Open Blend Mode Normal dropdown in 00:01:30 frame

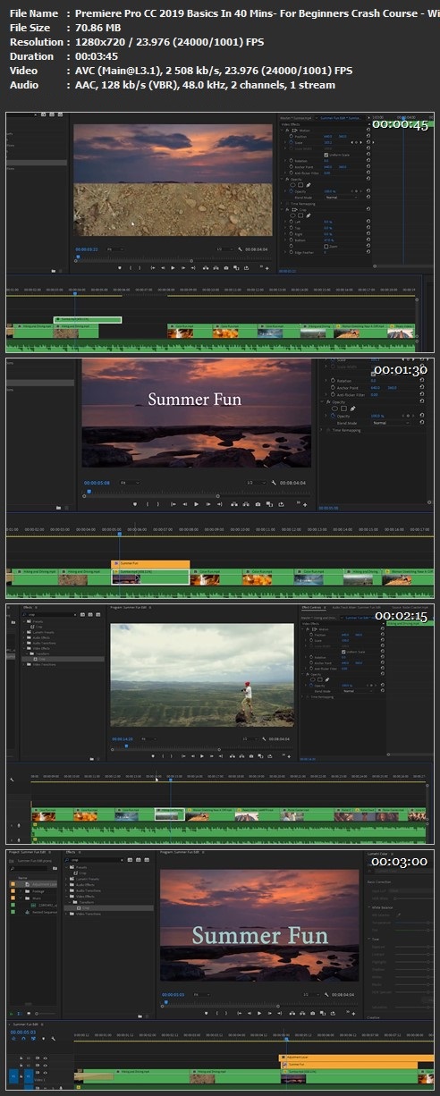pos(391,423)
